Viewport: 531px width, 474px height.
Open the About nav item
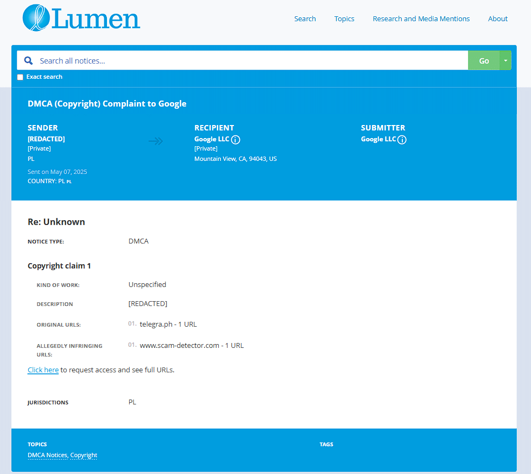coord(497,19)
